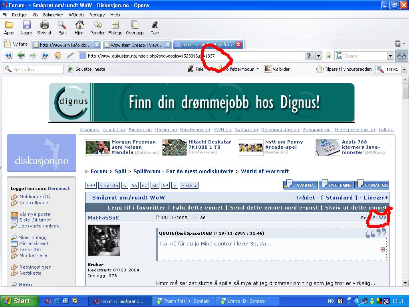Image resolution: width=409 pixels, height=307 pixels.
Task: Open the Fil menu
Action: [5, 15]
